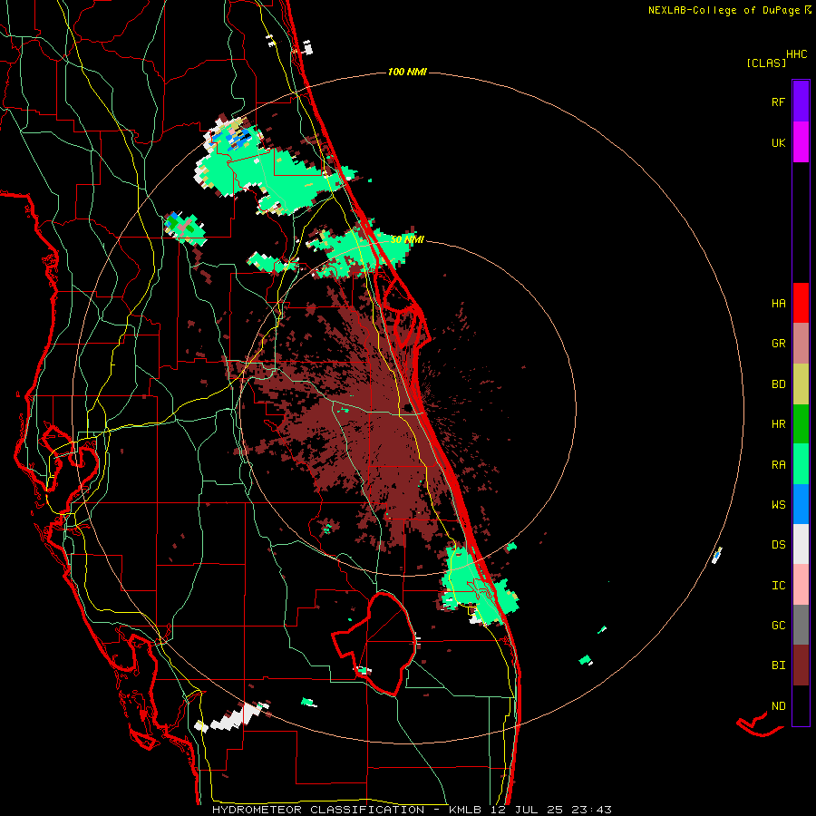This screenshot has width=816, height=816.
Task: Click the HHC product code label
Action: (x=797, y=53)
